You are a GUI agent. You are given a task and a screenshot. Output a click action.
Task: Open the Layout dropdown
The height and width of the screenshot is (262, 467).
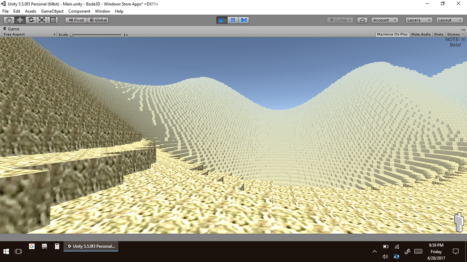coord(450,20)
